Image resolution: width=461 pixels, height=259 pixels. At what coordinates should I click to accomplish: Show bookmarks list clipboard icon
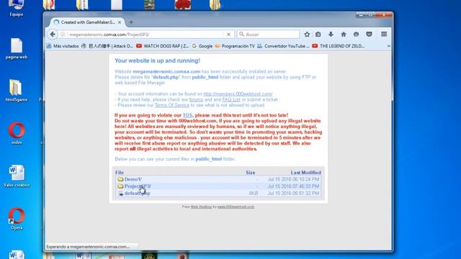point(318,35)
